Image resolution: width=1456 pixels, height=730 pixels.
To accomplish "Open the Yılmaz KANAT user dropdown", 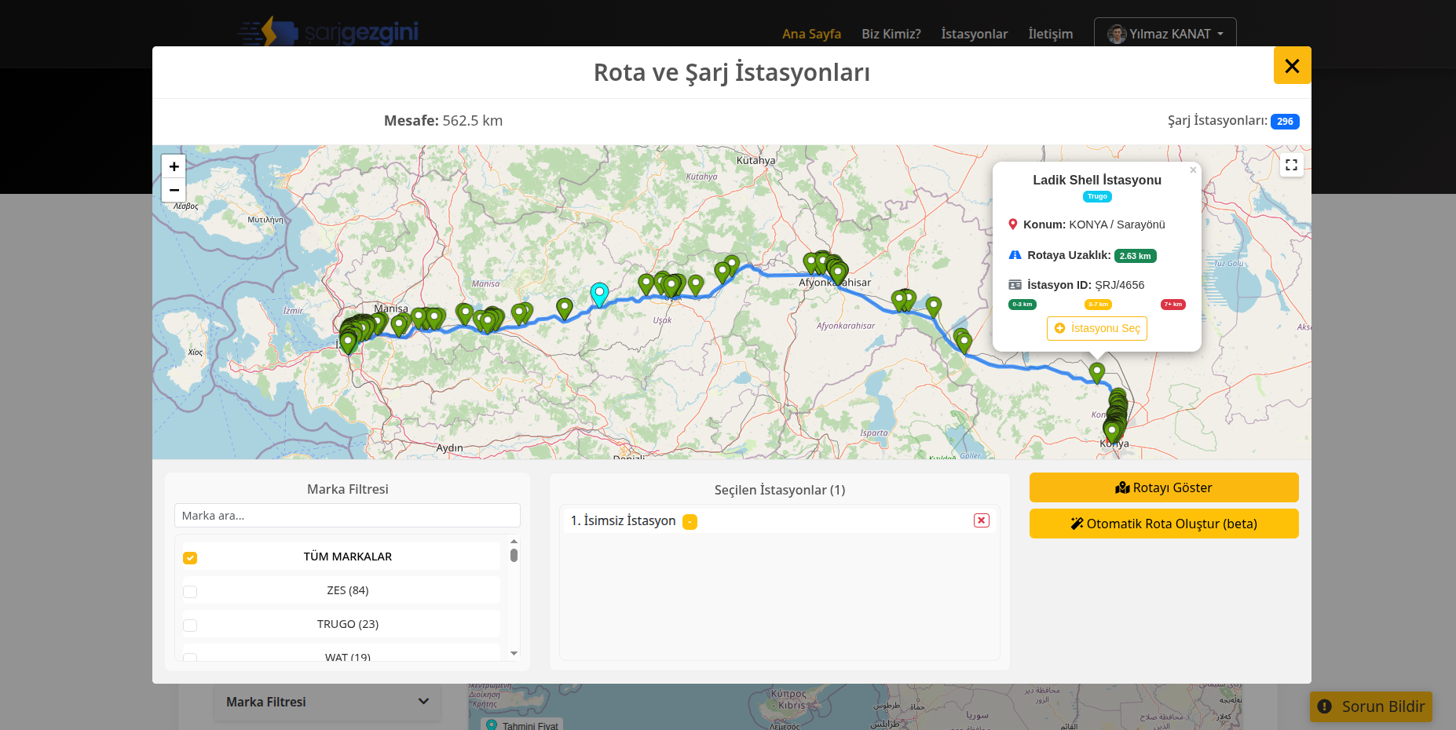I will click(x=1165, y=34).
